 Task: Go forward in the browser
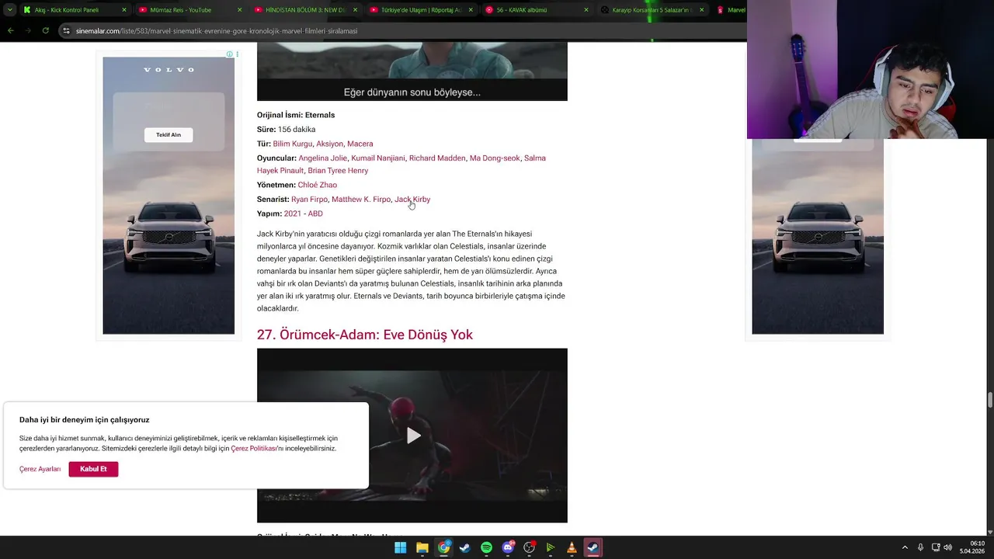(x=29, y=30)
